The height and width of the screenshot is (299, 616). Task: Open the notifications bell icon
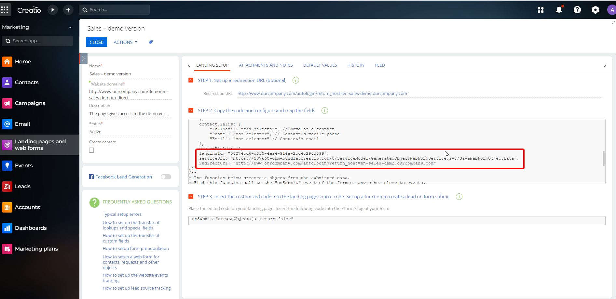tap(559, 10)
